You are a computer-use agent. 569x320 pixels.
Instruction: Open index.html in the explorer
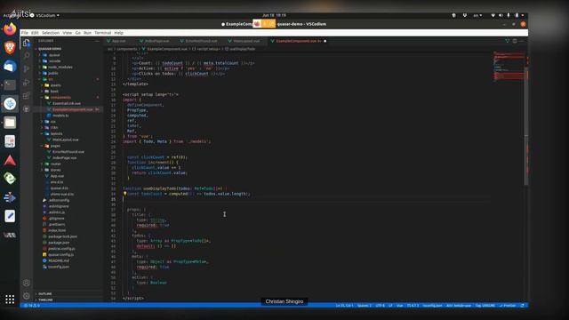tap(57, 230)
